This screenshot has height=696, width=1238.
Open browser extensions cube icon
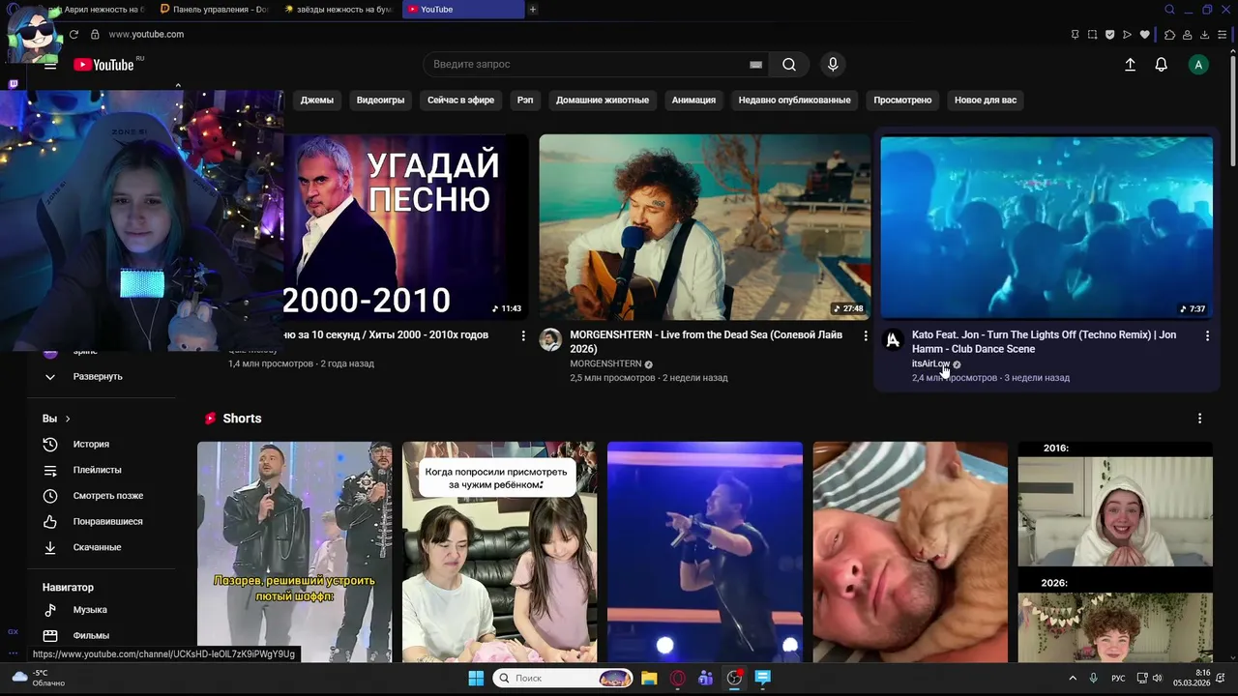point(1169,35)
